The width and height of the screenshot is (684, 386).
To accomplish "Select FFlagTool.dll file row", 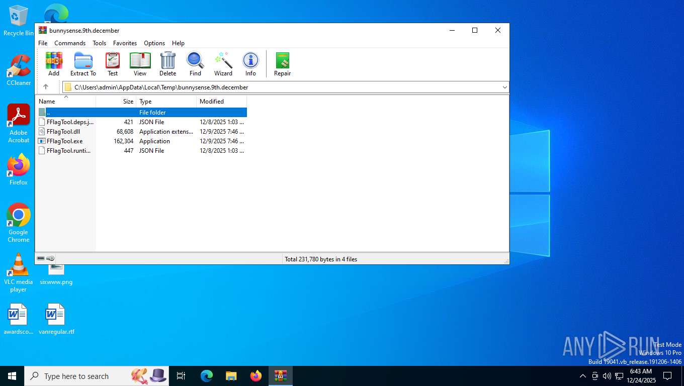I will pyautogui.click(x=141, y=132).
